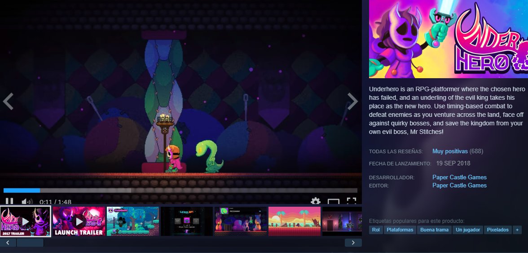
Task: Expand more tags with plus button
Action: click(x=517, y=230)
